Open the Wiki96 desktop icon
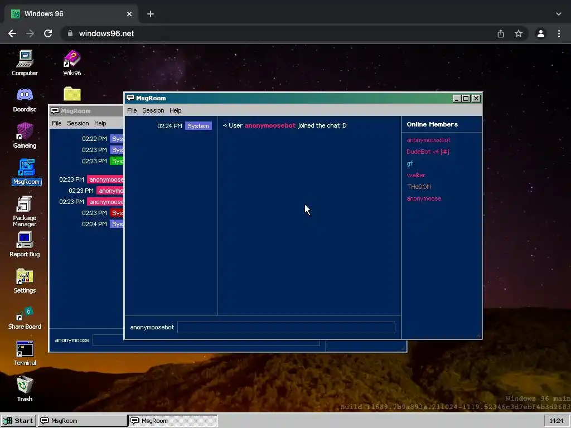Viewport: 571px width, 428px height. click(72, 63)
